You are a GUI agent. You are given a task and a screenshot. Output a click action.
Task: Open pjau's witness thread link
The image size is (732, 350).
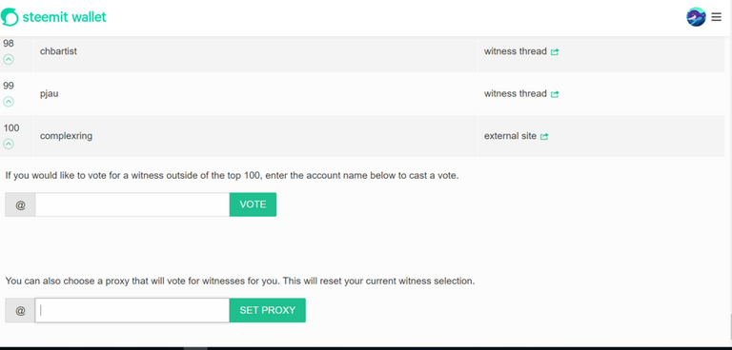516,94
